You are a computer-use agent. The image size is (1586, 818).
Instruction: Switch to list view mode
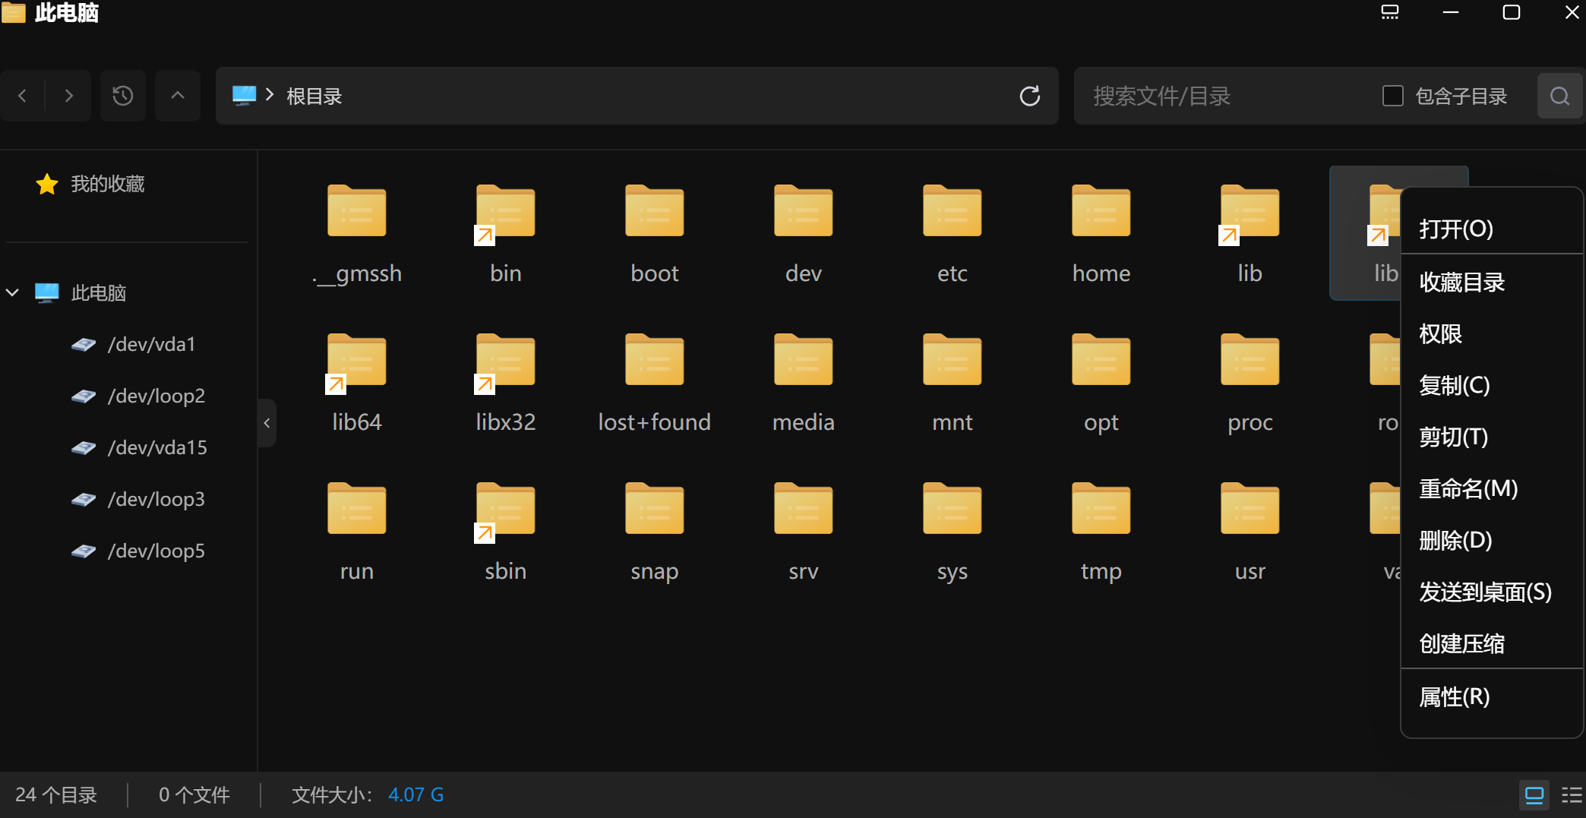click(1571, 795)
